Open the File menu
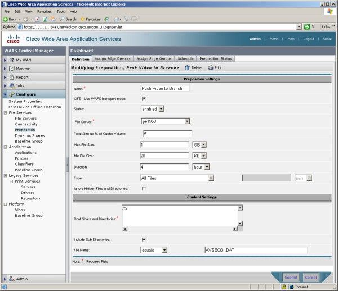The width and height of the screenshot is (338, 291). 6,12
